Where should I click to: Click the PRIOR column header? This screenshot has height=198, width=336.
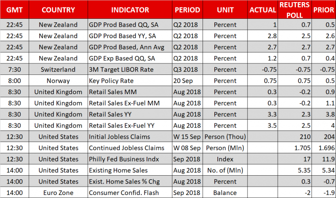tap(322, 10)
